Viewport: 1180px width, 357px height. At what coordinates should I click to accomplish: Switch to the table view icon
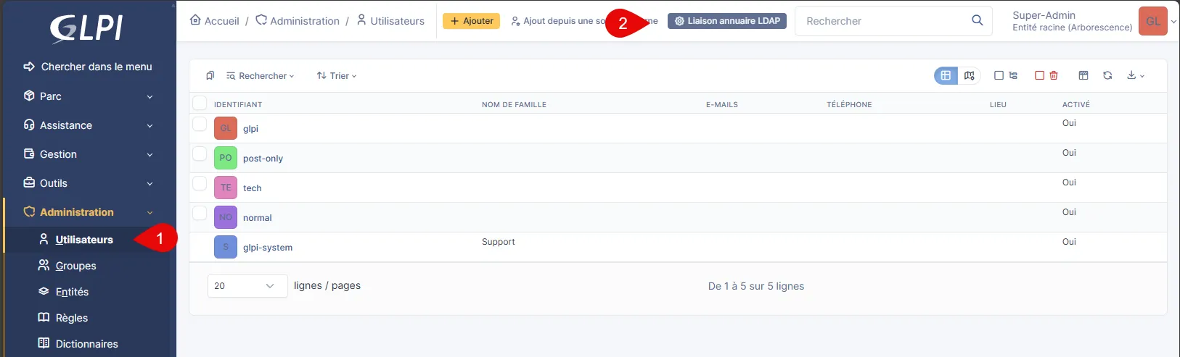tap(946, 75)
